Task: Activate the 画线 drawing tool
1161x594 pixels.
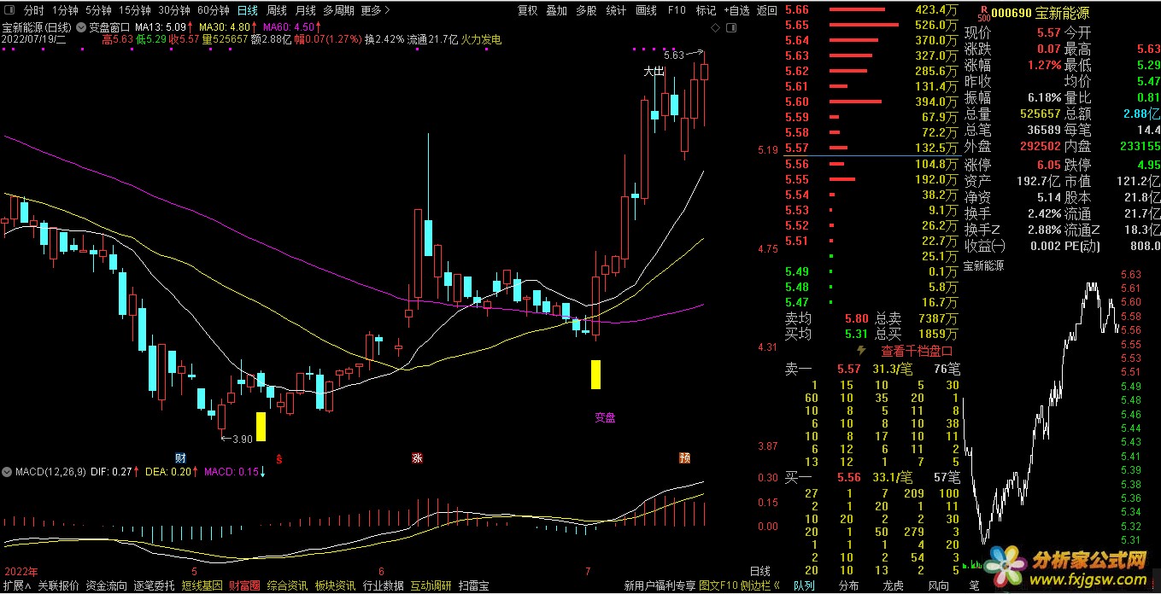Action: click(x=647, y=11)
